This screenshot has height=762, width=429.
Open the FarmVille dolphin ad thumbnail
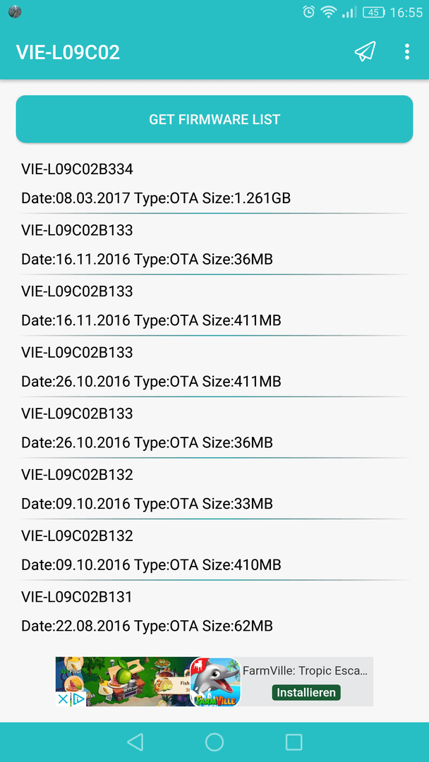click(x=215, y=682)
